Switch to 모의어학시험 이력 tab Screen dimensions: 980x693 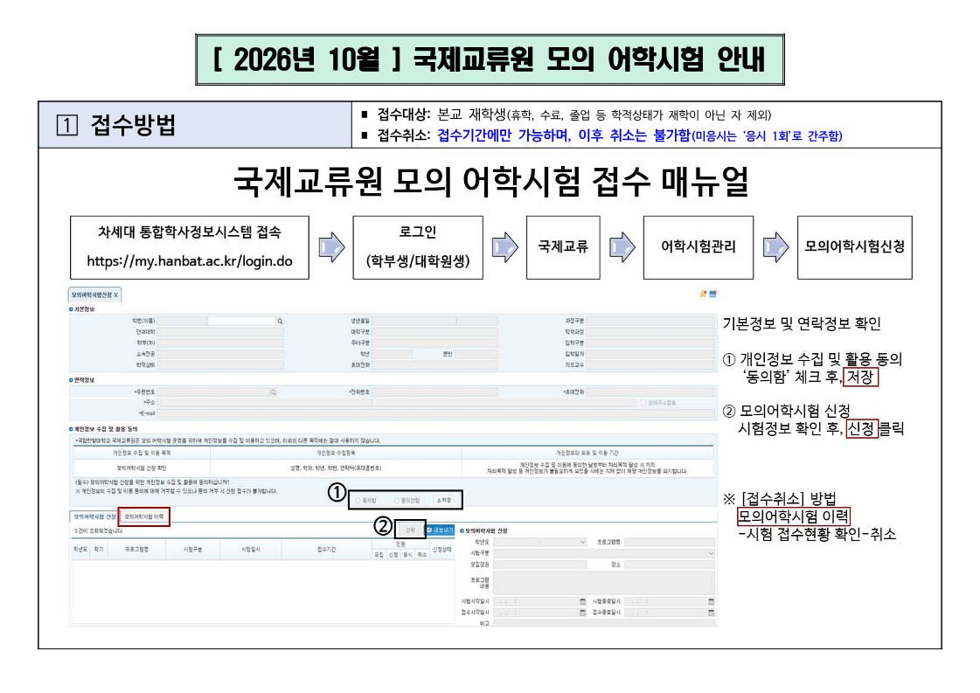(143, 516)
